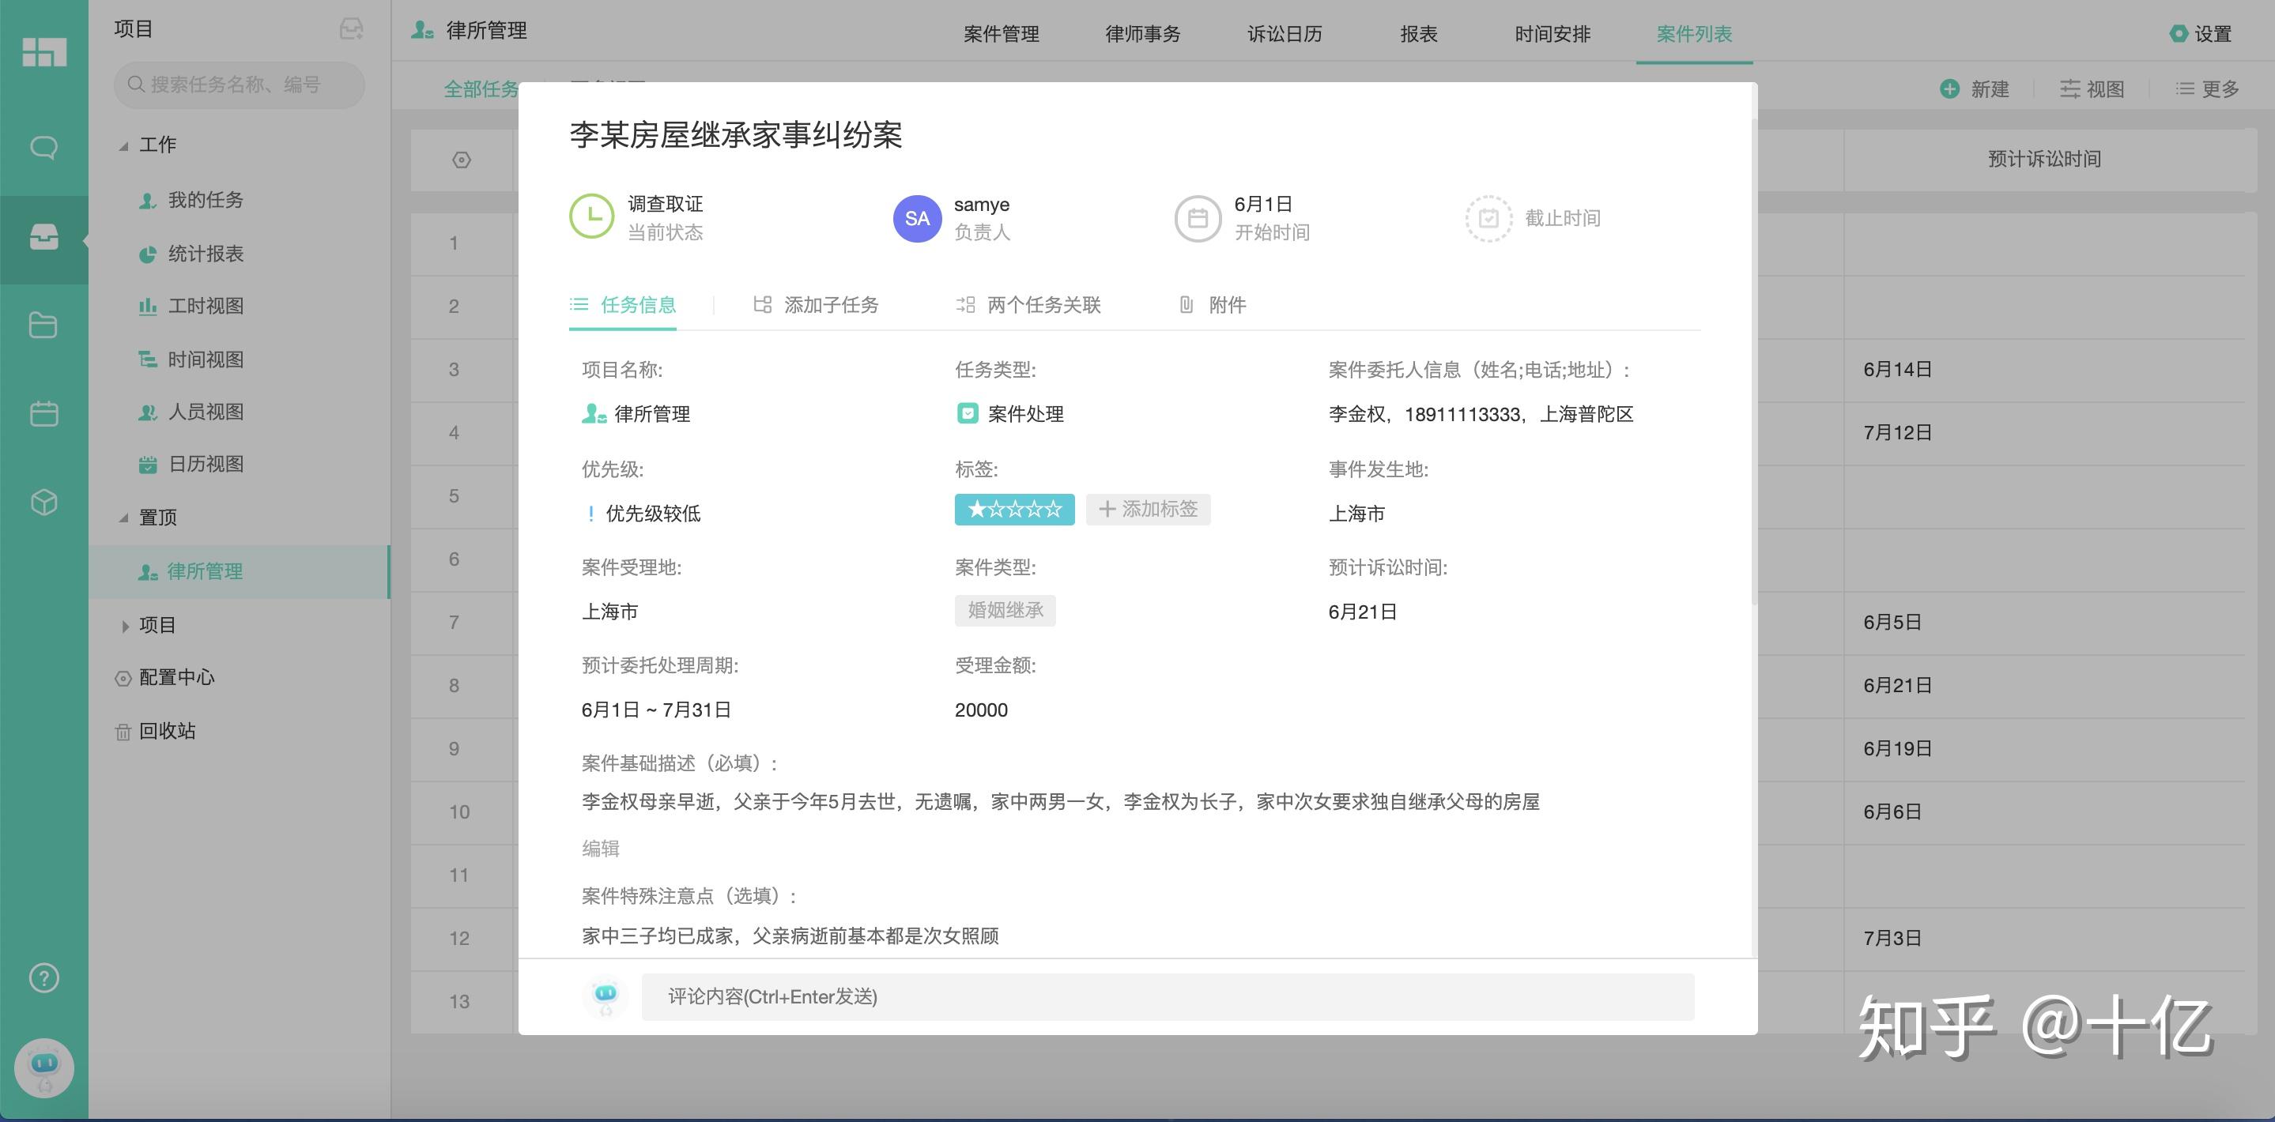Image resolution: width=2275 pixels, height=1122 pixels.
Task: Open 配置中心 in sidebar
Action: (165, 677)
